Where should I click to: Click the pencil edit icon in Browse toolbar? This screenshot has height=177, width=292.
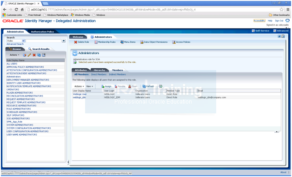point(29,55)
